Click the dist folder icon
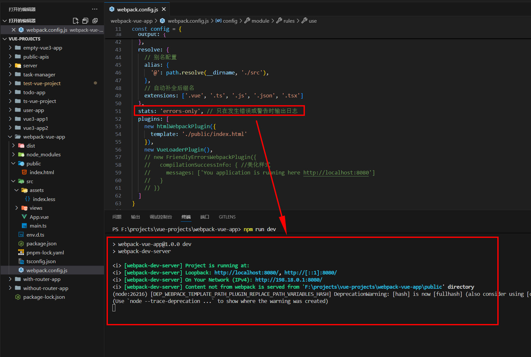This screenshot has width=531, height=357. click(21, 146)
